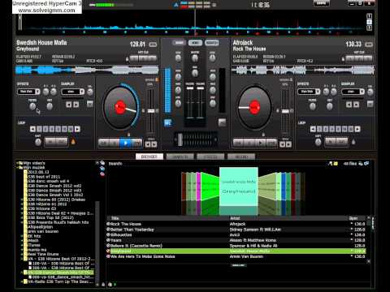Click the Search field in the browser

tap(217, 164)
